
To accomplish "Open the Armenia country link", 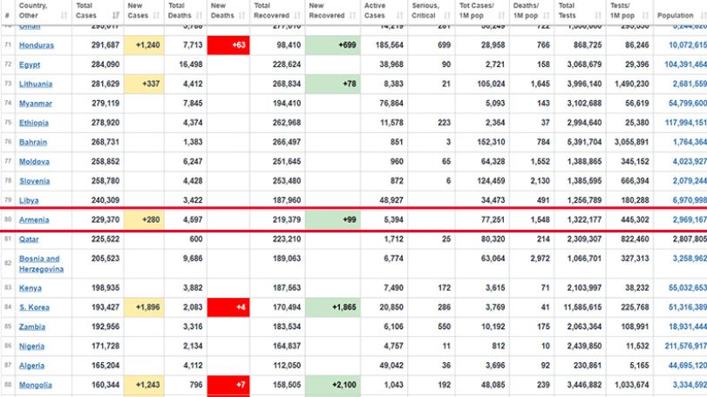I will pyautogui.click(x=34, y=219).
